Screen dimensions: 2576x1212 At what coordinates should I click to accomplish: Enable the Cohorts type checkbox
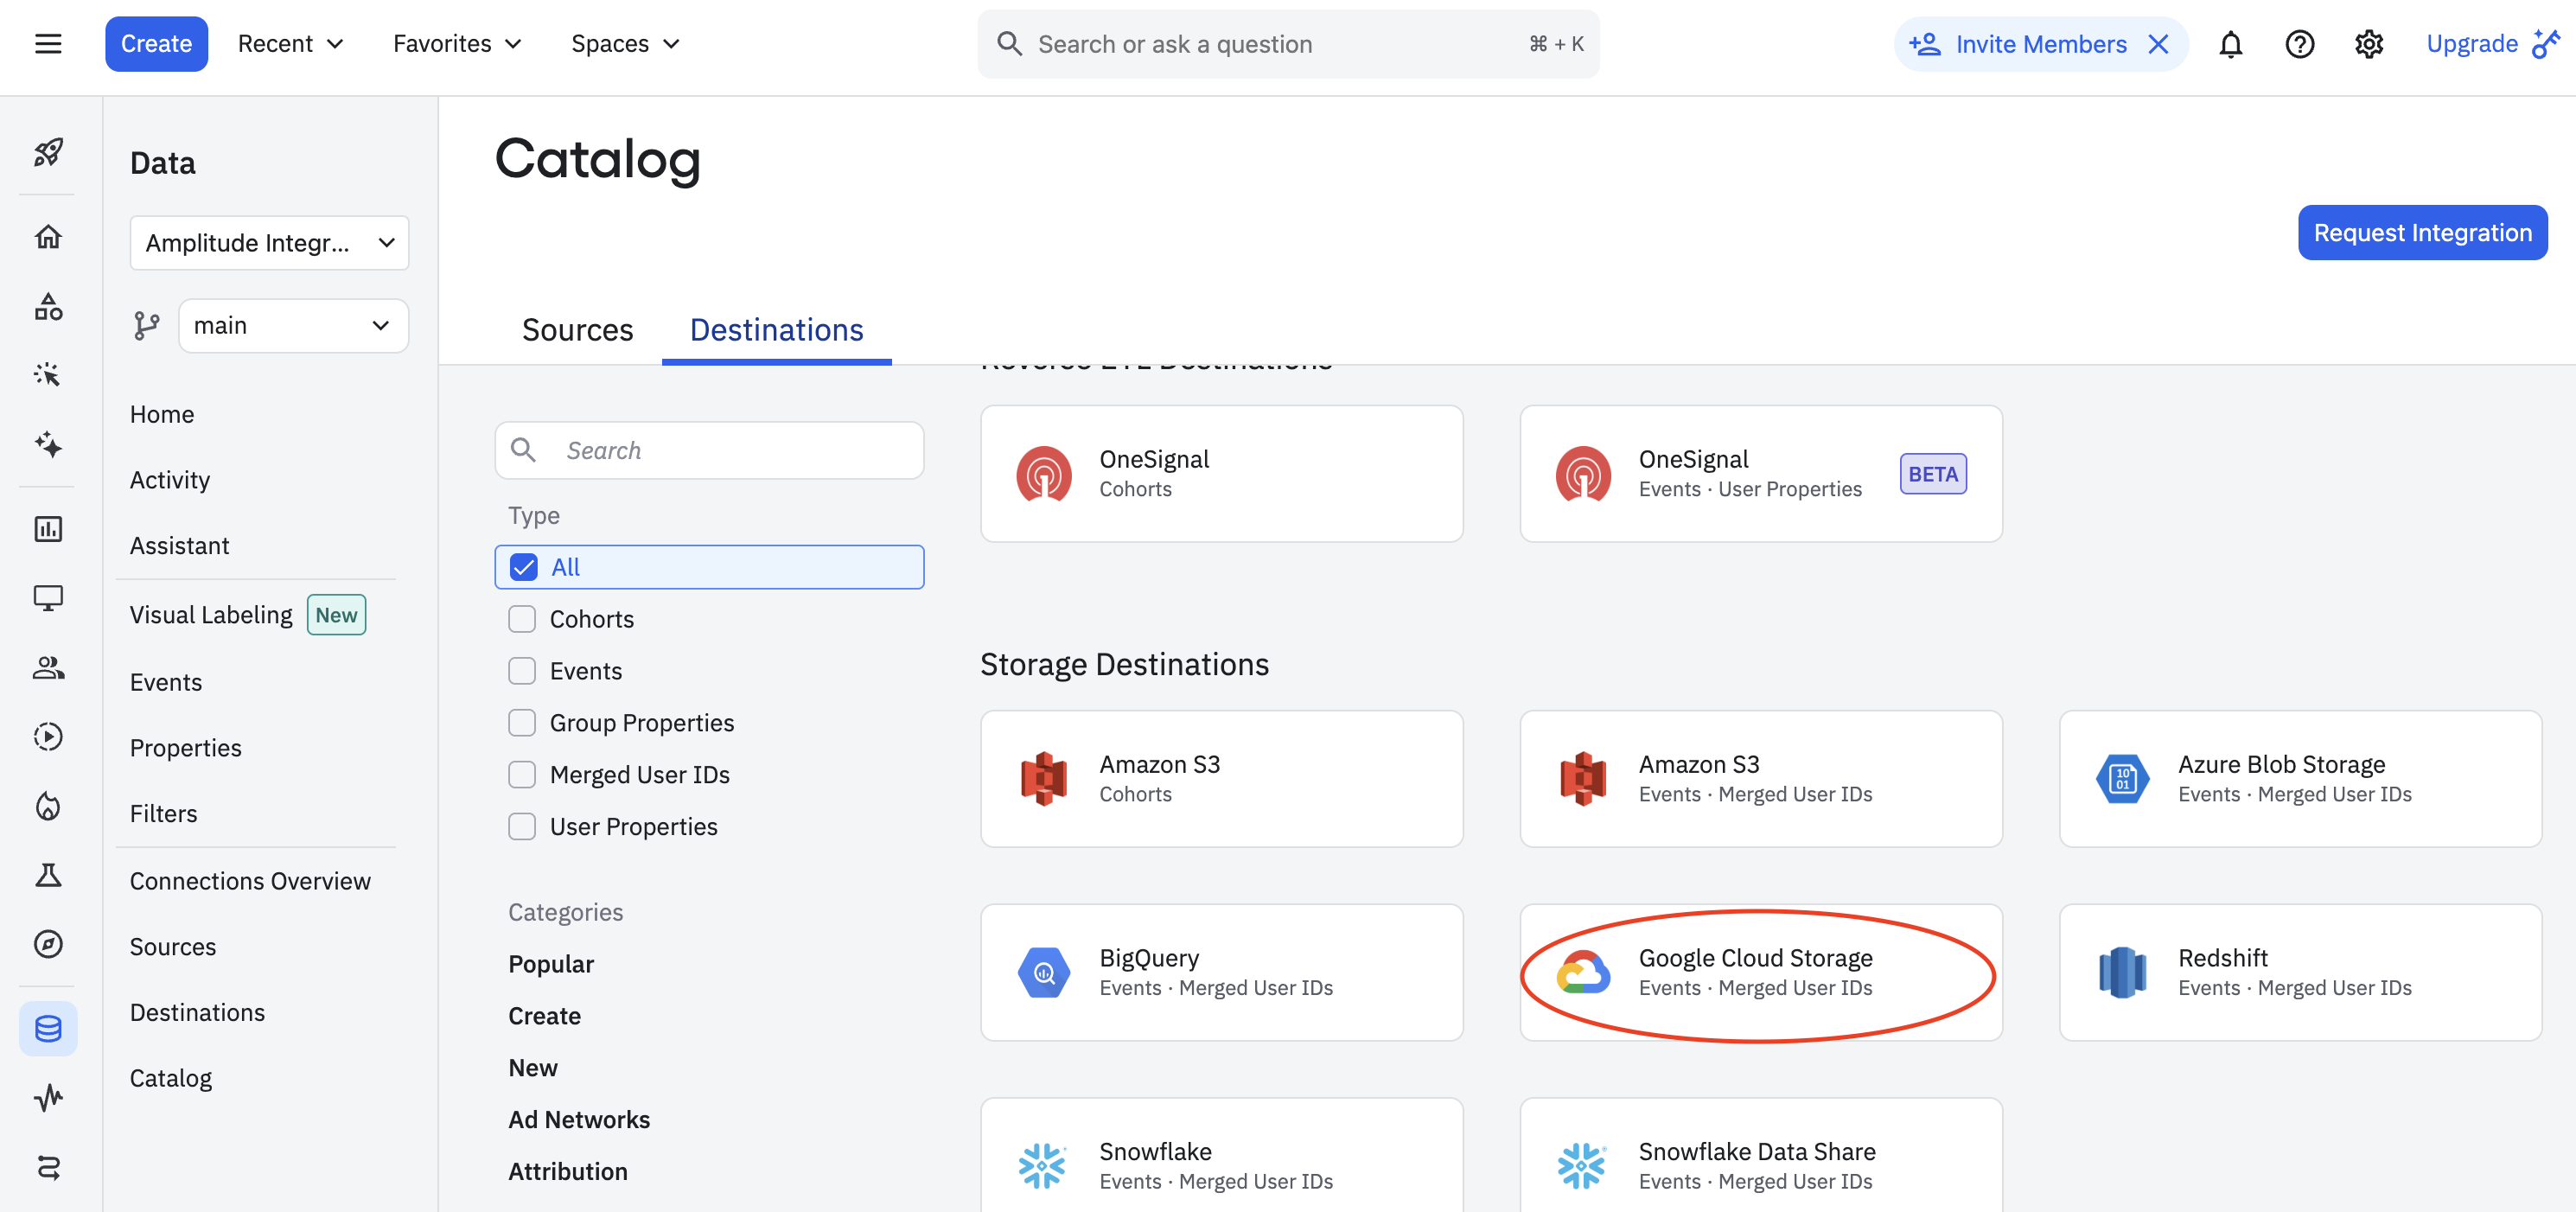522,619
